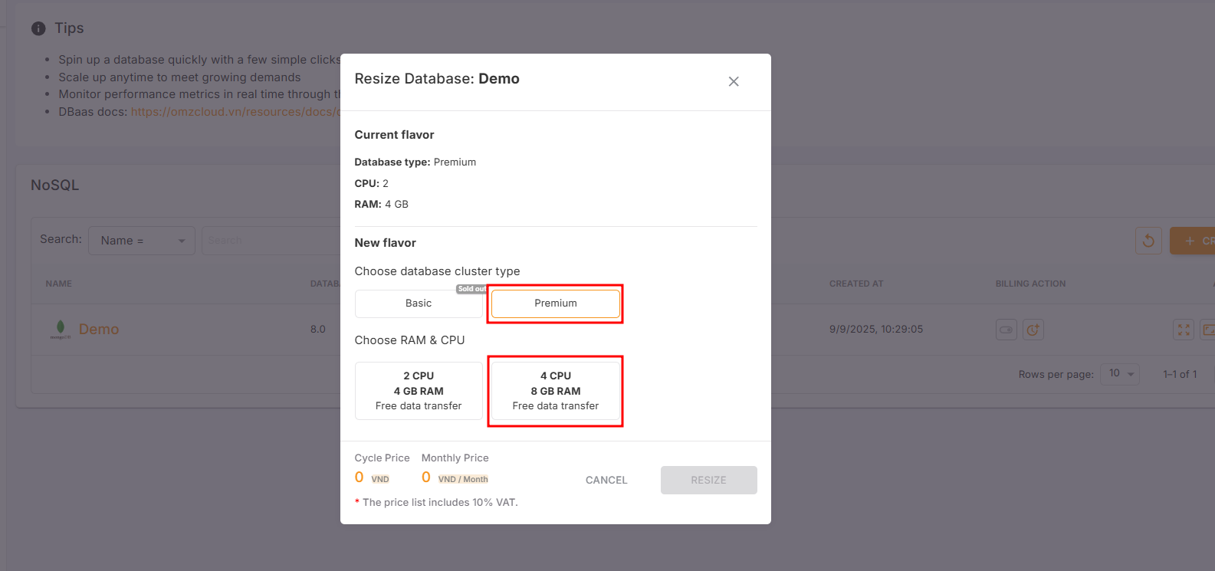Choose the 4 CPU 8 GB RAM flavor

click(x=556, y=391)
